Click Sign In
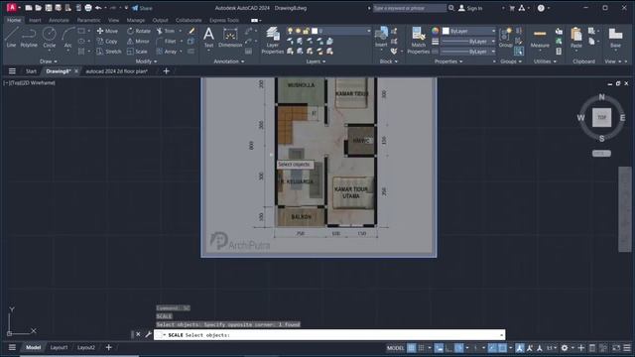The width and height of the screenshot is (635, 357). (x=470, y=8)
